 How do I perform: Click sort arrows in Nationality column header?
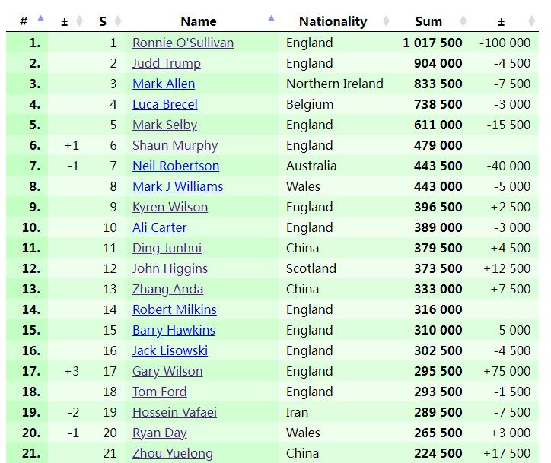386,21
